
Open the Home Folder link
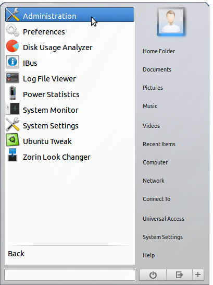(x=159, y=51)
